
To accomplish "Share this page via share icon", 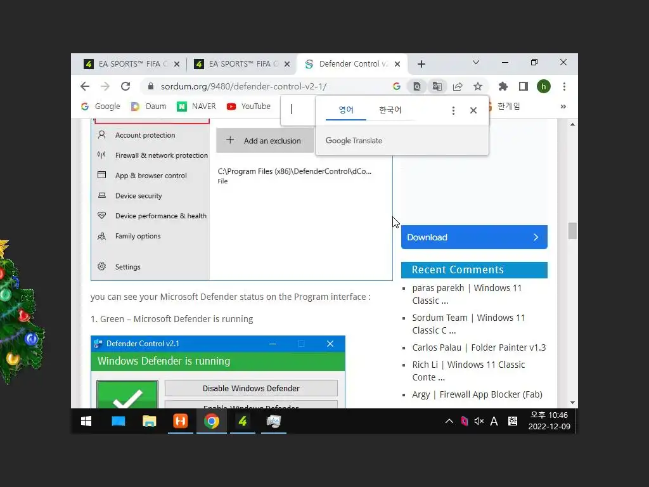I will pyautogui.click(x=458, y=86).
